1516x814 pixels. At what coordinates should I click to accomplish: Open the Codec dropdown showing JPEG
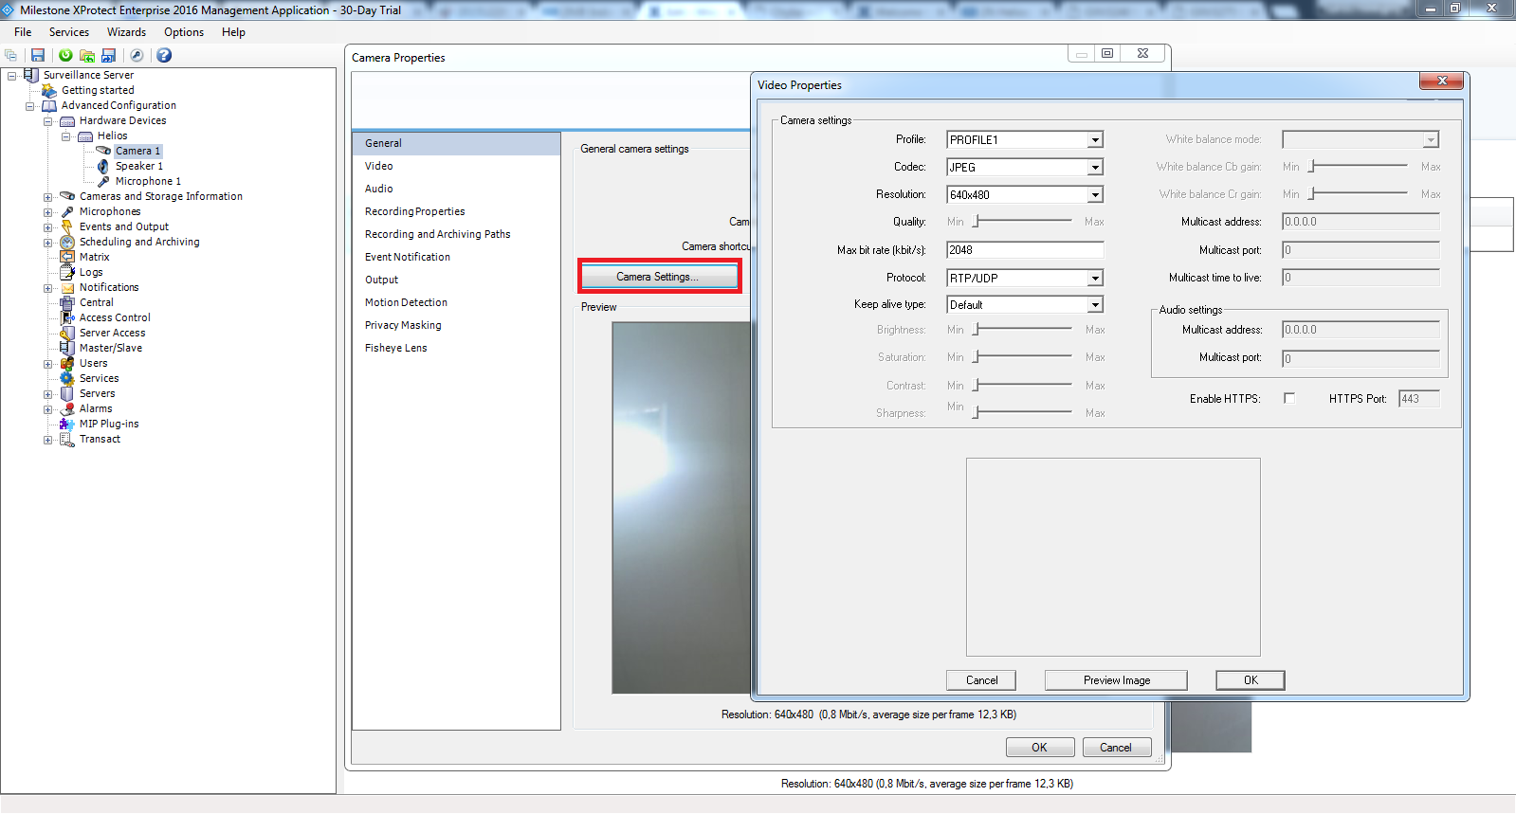(1095, 168)
